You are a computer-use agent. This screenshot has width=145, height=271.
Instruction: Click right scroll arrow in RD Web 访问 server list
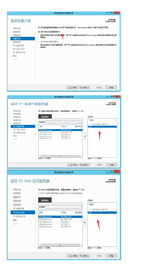81,245
